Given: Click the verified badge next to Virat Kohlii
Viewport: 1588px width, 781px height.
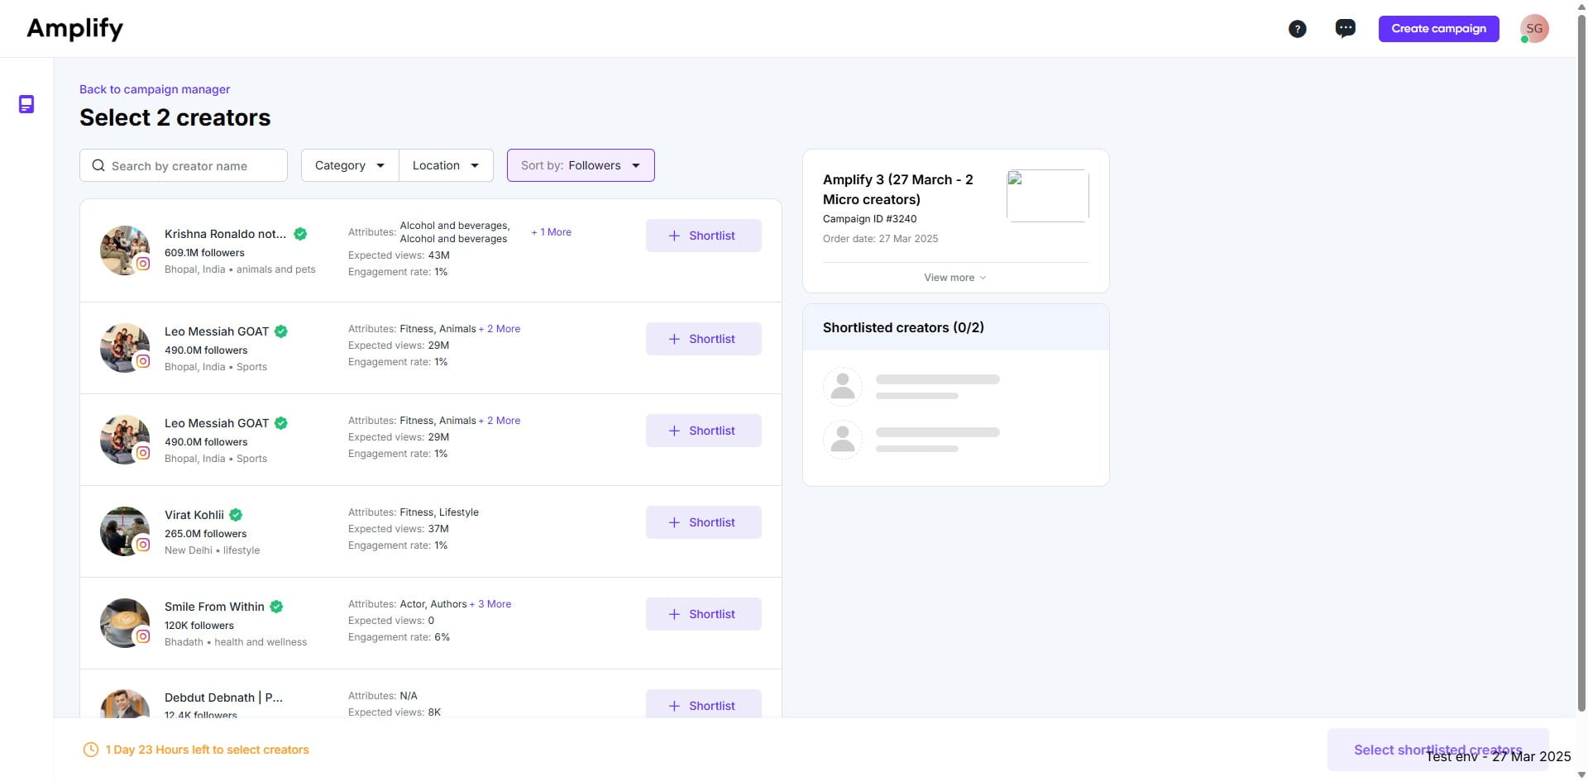Looking at the screenshot, I should [235, 515].
